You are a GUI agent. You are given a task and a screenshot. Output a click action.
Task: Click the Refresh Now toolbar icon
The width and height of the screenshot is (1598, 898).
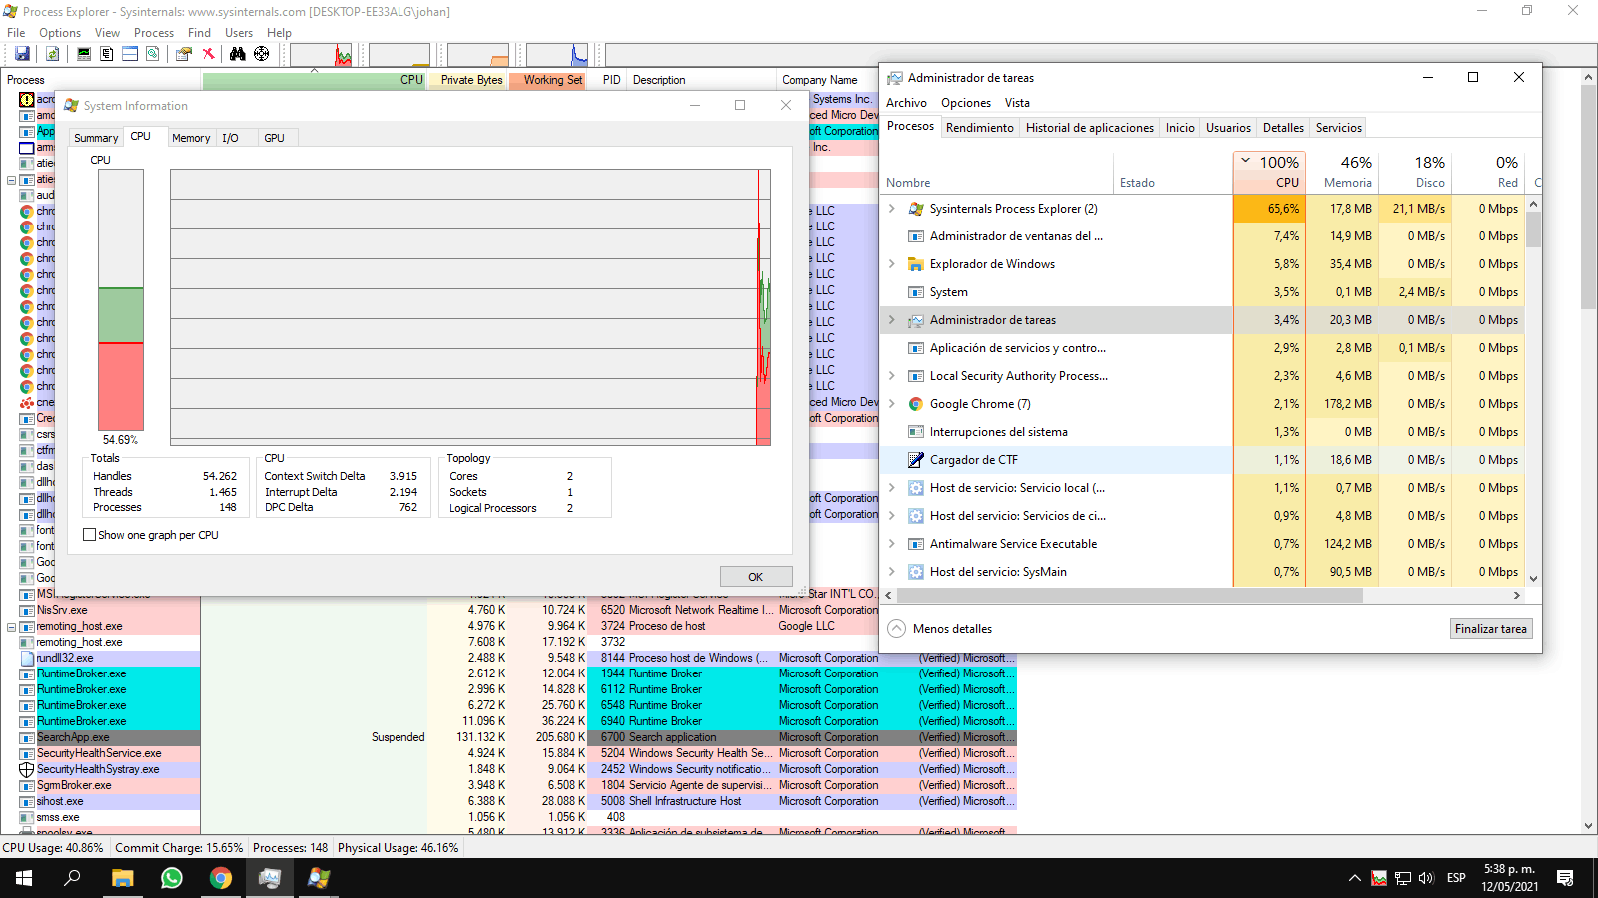tap(52, 54)
